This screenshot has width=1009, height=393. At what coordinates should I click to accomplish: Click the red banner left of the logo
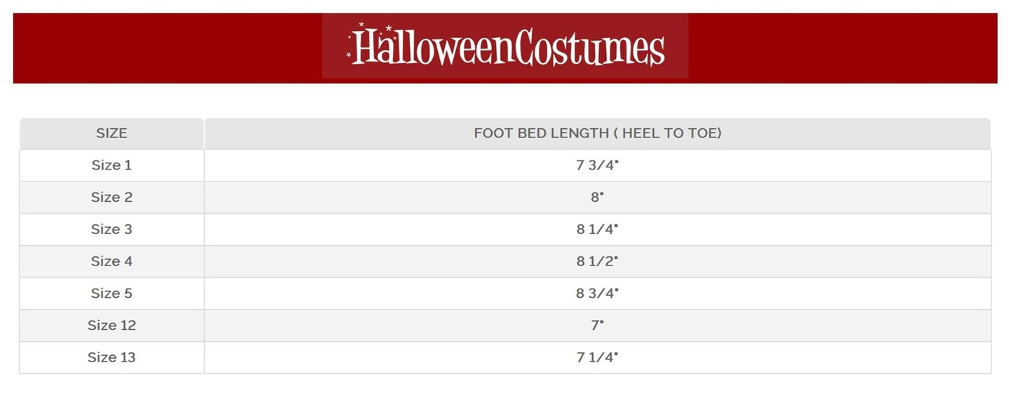click(x=168, y=48)
